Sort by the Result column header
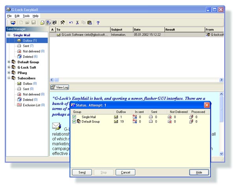The width and height of the screenshot is (236, 189). [x=185, y=29]
